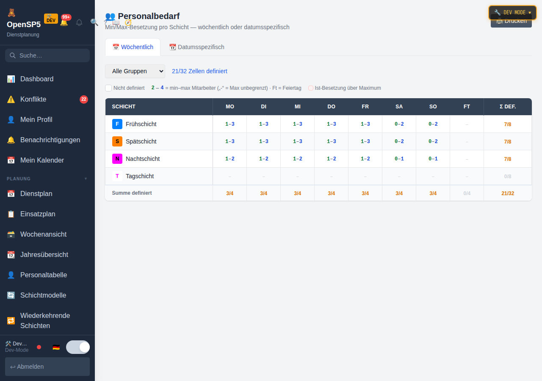
Task: Click the grey outline bell icon
Action: (x=79, y=22)
